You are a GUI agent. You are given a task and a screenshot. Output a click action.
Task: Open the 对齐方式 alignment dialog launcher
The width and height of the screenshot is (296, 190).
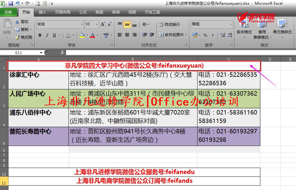click(x=186, y=45)
